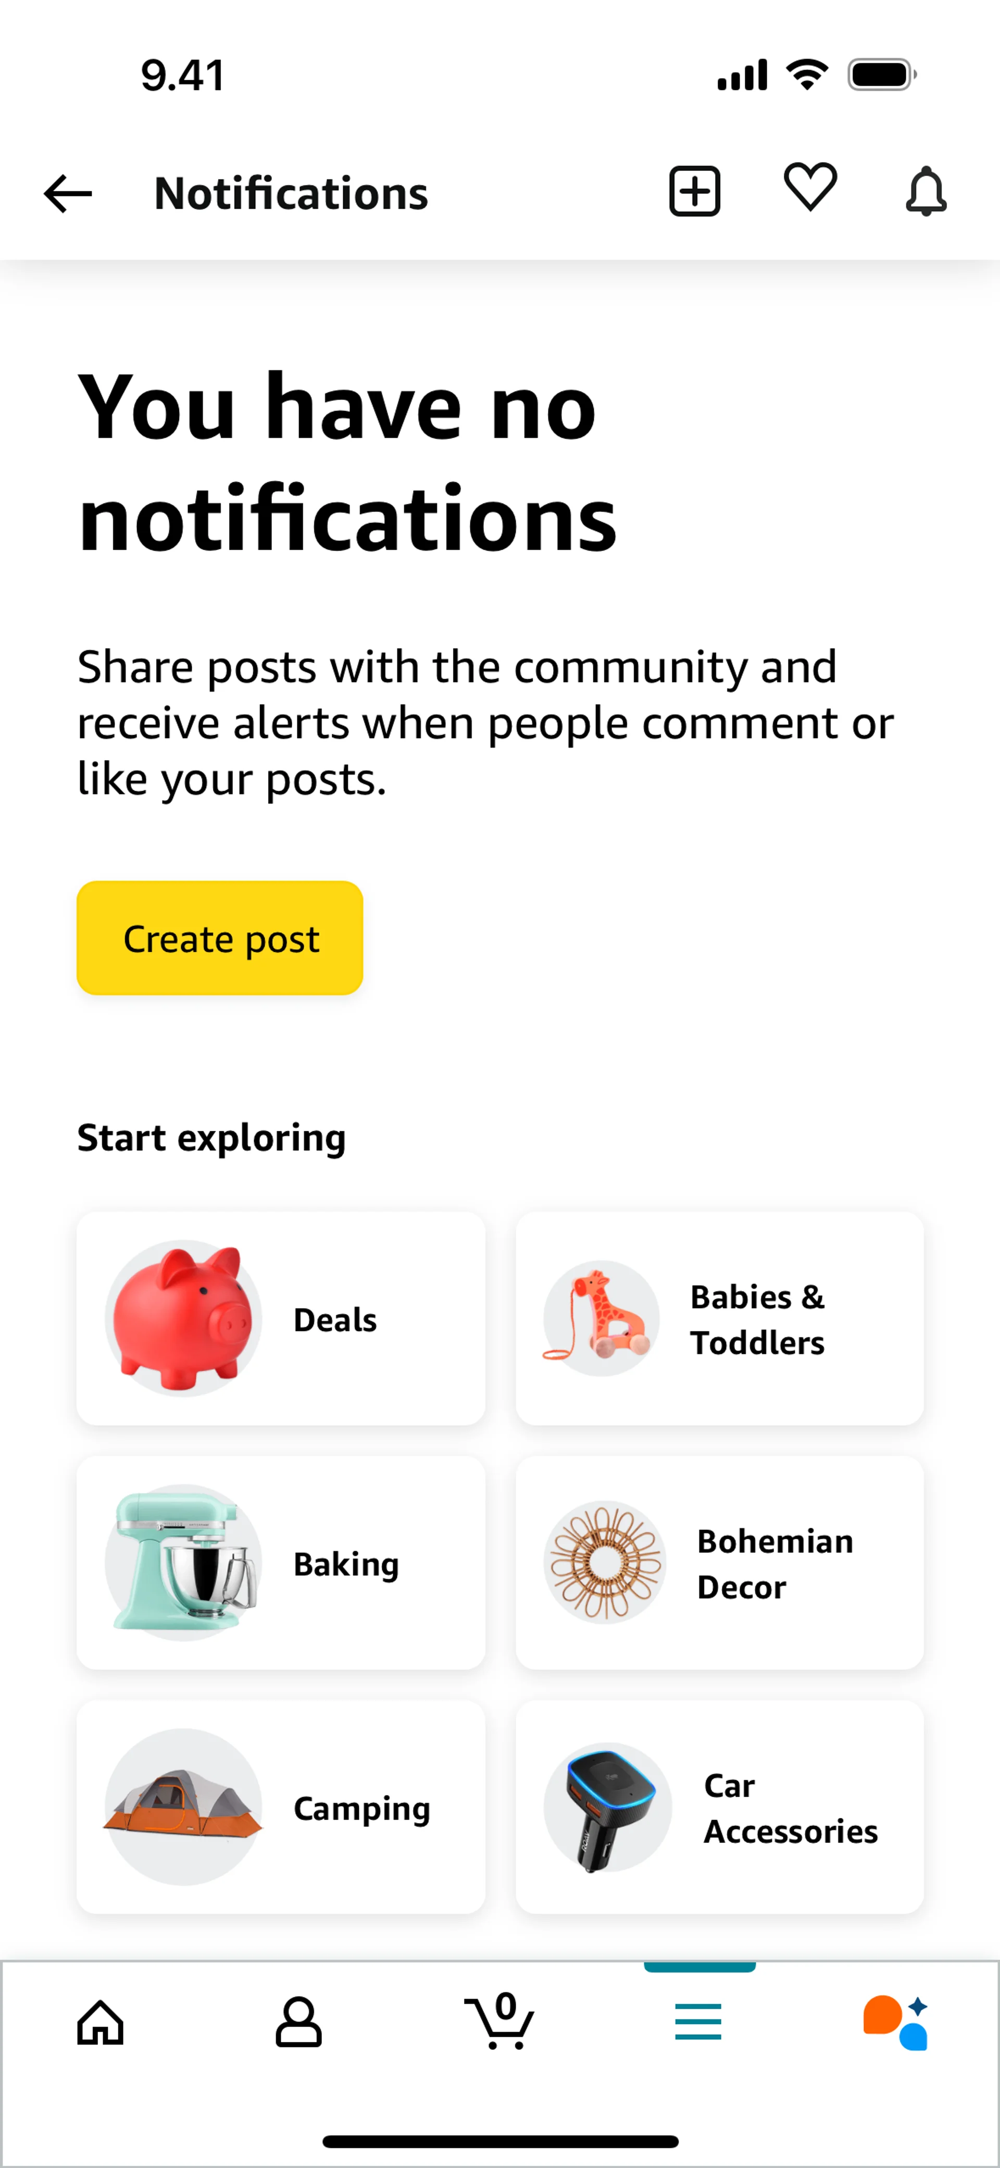Screen dimensions: 1000x2168
Task: Launch the Rufus AI assistant icon
Action: 896,2022
